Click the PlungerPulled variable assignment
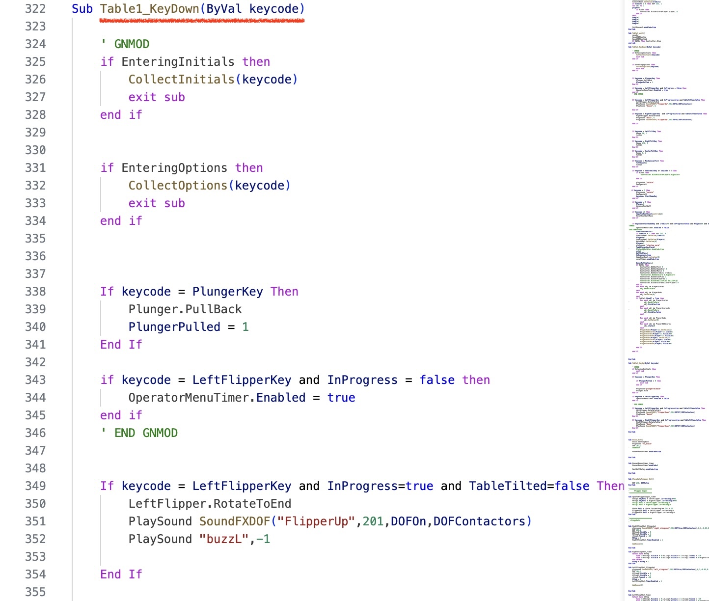This screenshot has height=601, width=709. [x=174, y=327]
